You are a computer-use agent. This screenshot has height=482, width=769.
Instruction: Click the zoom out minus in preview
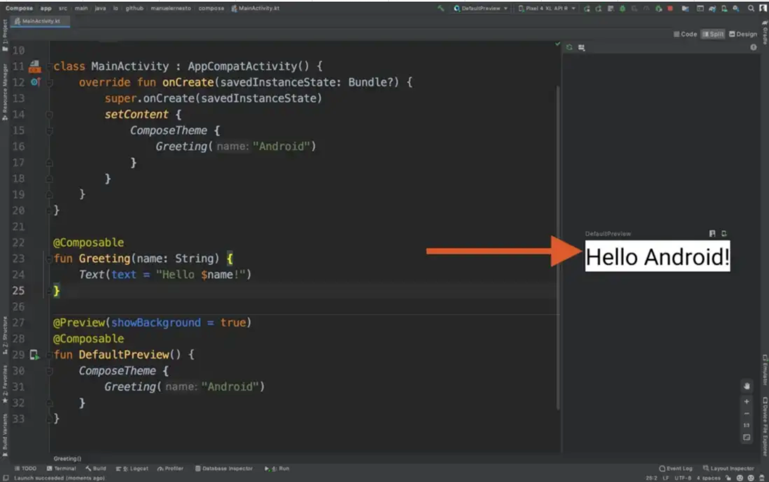pos(747,413)
